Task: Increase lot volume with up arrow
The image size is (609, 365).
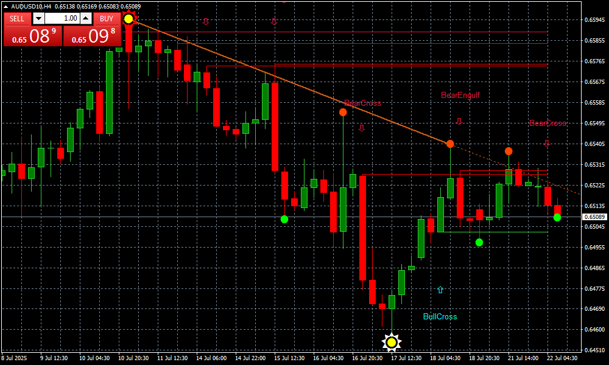Action: click(86, 19)
